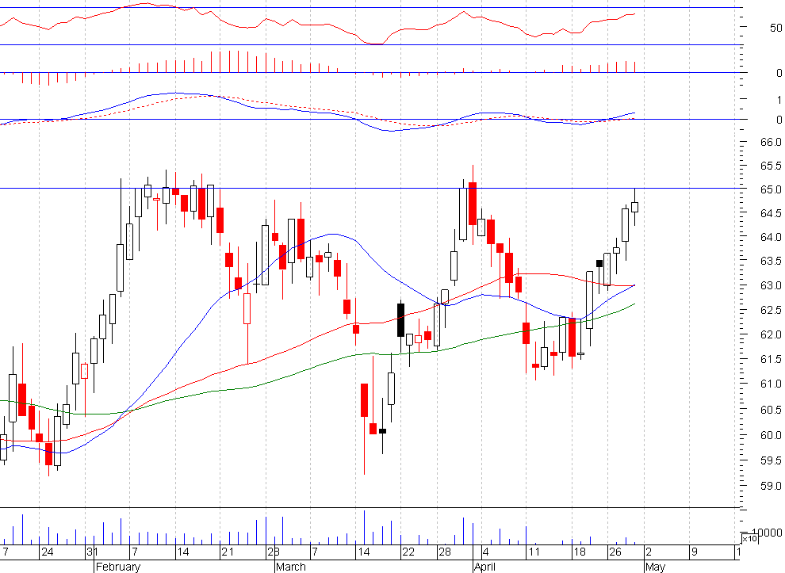Select the 4 date label in April
This screenshot has width=785, height=573.
coord(485,552)
